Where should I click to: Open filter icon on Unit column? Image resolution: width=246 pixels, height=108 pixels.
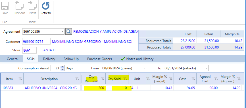pyautogui.click(x=148, y=79)
